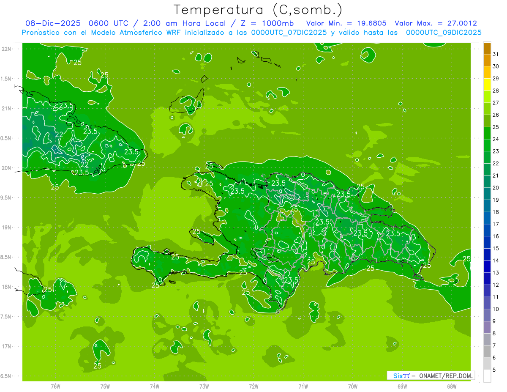The width and height of the screenshot is (507, 392).
Task: Pick the yellow swatch between 28 and 29
Action: click(487, 85)
